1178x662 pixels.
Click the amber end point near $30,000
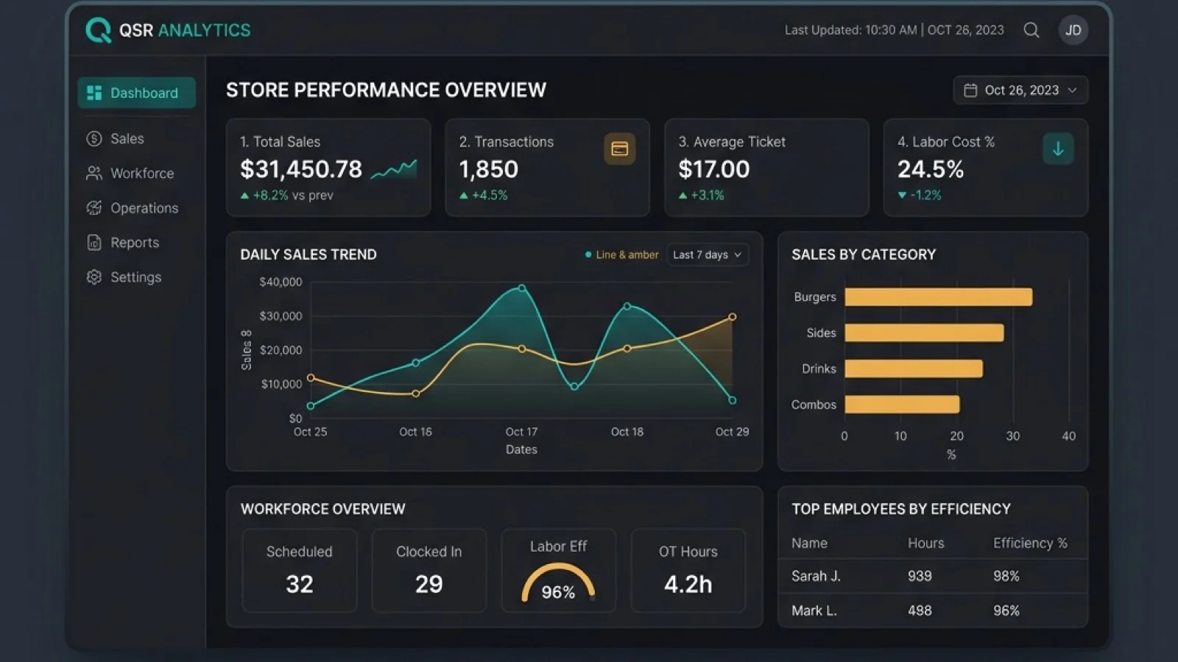tap(733, 317)
